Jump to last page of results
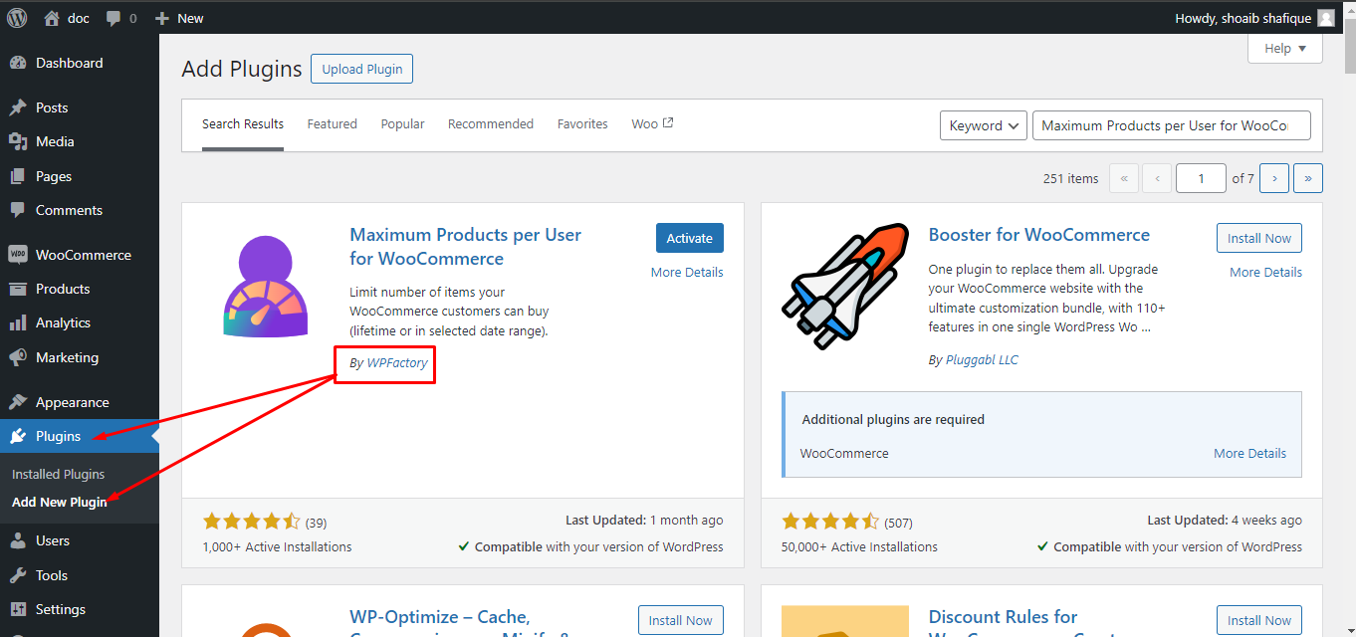 [1308, 178]
